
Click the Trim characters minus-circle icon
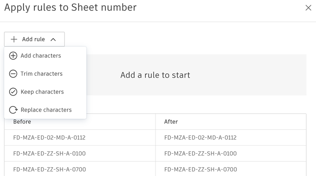coord(13,74)
